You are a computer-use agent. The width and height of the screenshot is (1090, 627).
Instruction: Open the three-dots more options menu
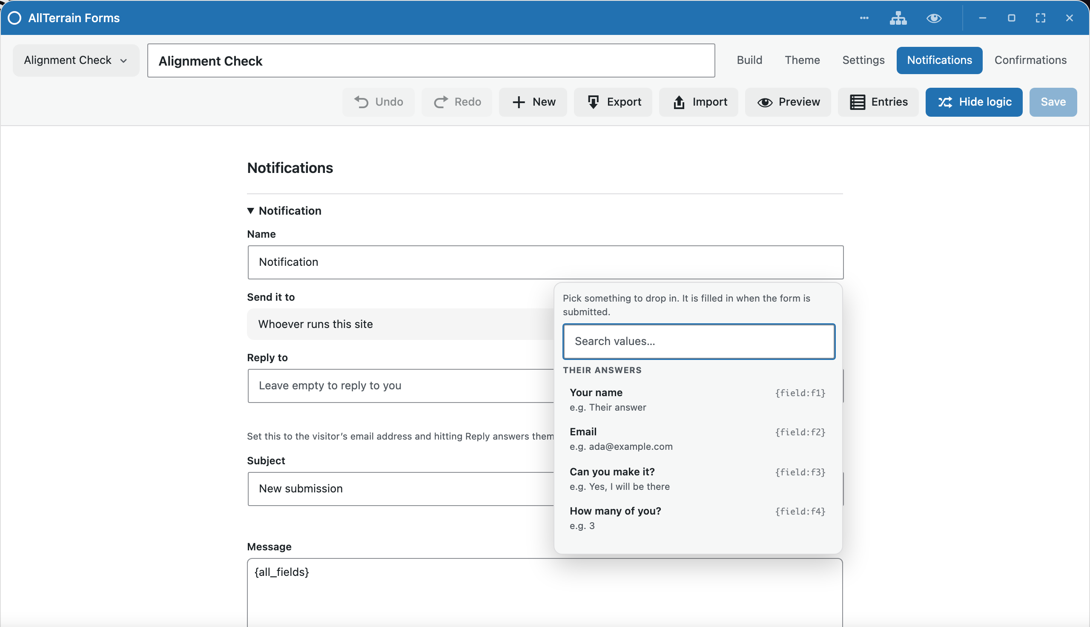pyautogui.click(x=864, y=18)
